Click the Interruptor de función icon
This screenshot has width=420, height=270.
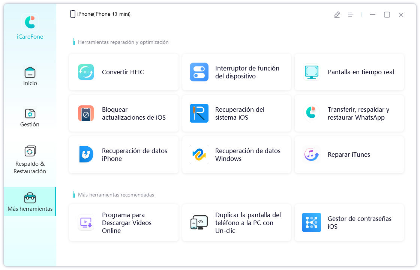coord(199,72)
